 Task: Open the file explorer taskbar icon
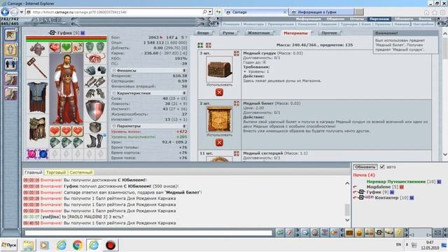pyautogui.click(x=28, y=245)
